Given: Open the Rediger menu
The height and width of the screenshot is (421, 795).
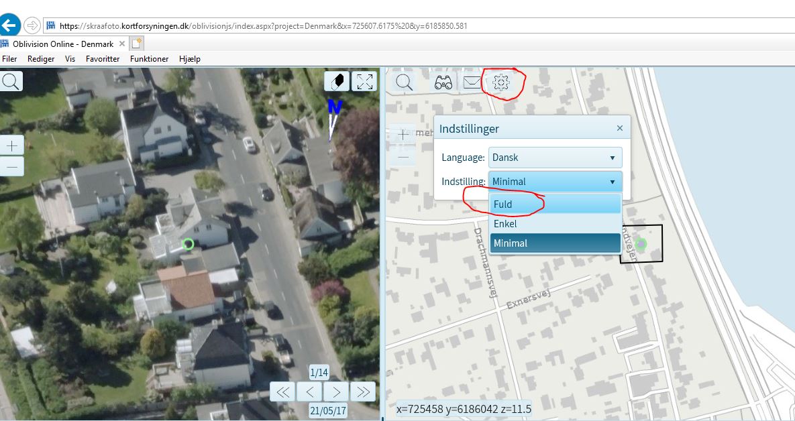Looking at the screenshot, I should click(41, 59).
